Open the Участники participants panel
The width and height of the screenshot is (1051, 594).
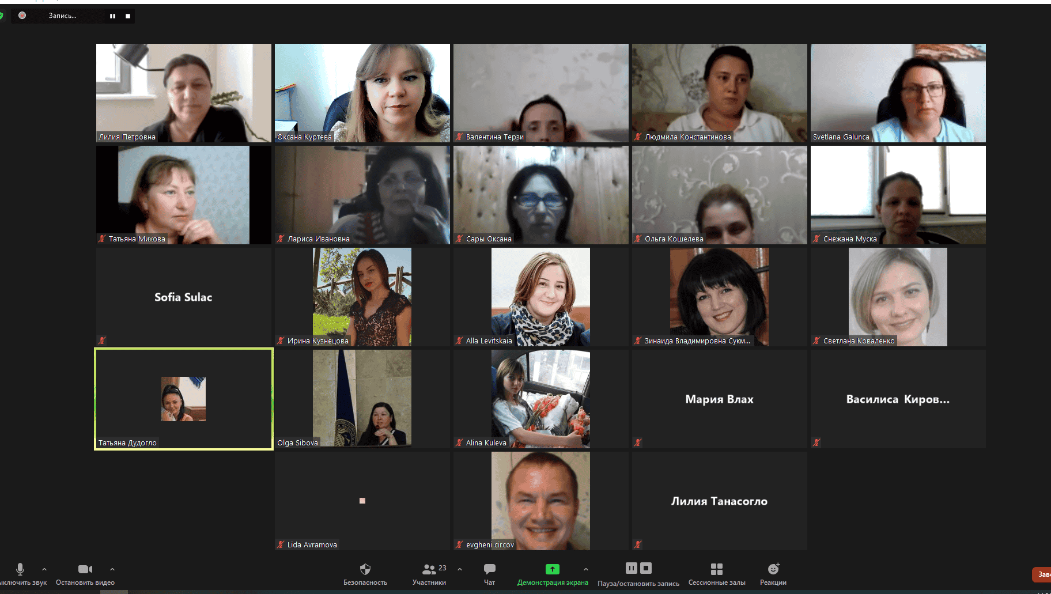[429, 569]
